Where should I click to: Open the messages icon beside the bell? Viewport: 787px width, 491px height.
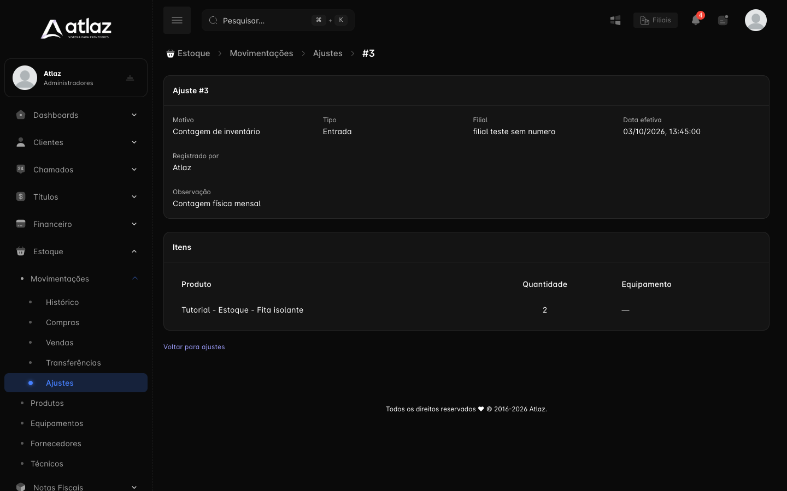pyautogui.click(x=723, y=20)
